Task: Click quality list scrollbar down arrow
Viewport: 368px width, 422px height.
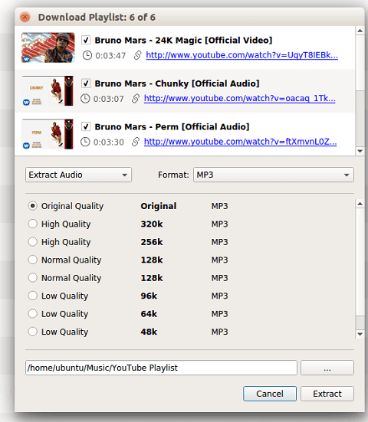Action: 360,334
